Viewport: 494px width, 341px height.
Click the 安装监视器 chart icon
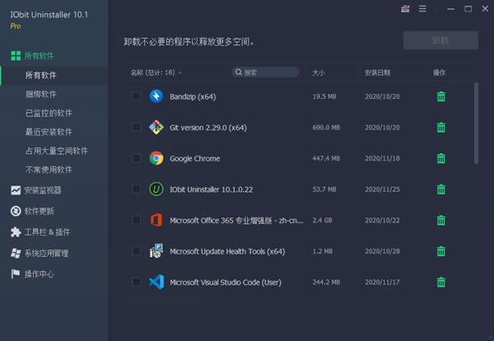coord(16,190)
